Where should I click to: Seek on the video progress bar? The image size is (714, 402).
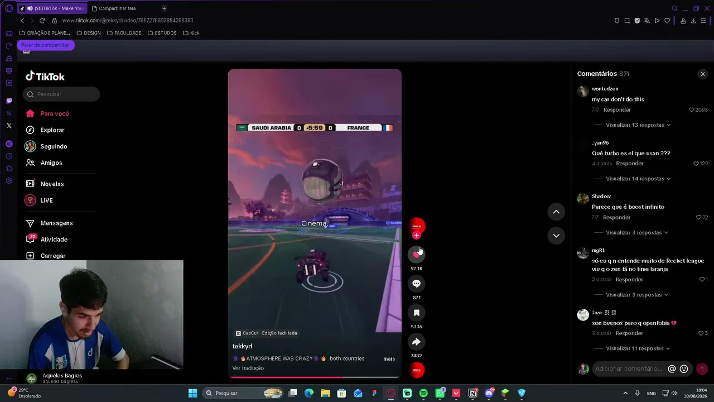click(315, 377)
